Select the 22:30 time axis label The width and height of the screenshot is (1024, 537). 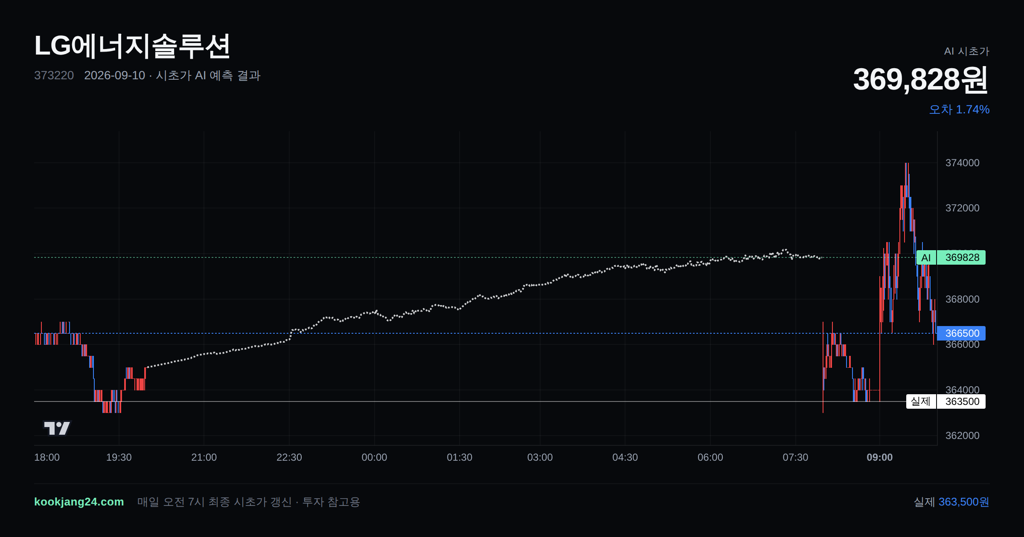tap(289, 457)
